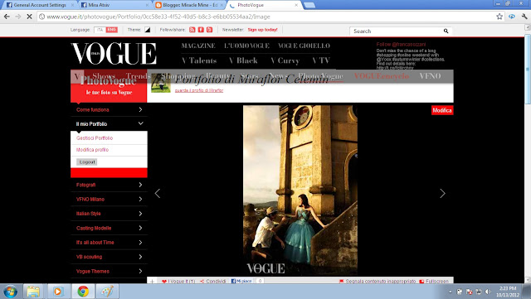Click the Vogue Italia logo

[x=114, y=54]
